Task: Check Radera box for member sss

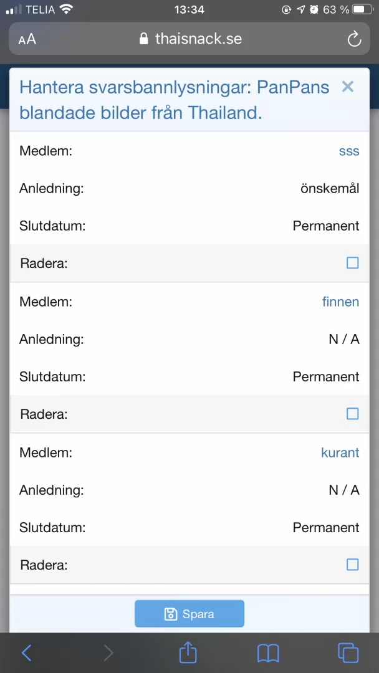Action: click(353, 263)
